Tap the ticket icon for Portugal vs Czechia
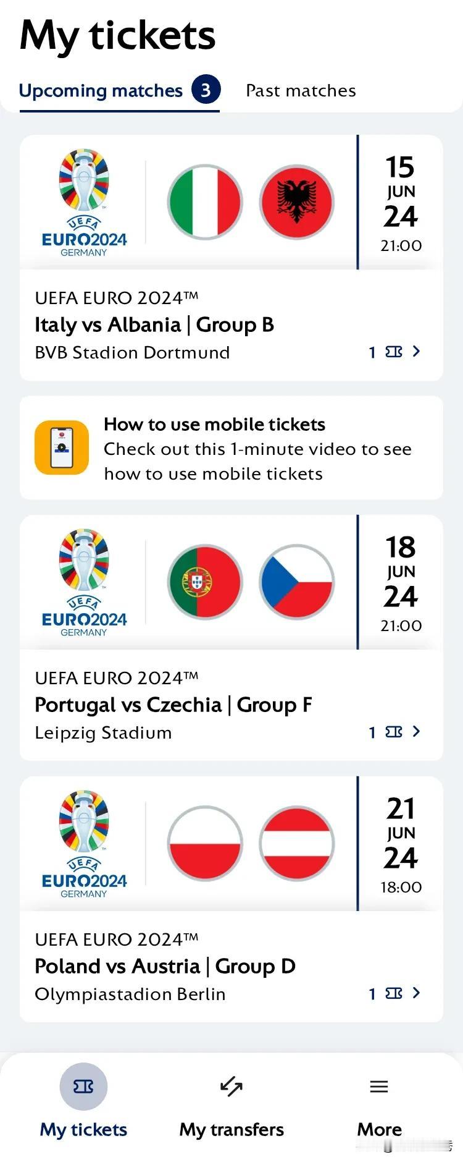This screenshot has width=463, height=1162. (x=394, y=732)
